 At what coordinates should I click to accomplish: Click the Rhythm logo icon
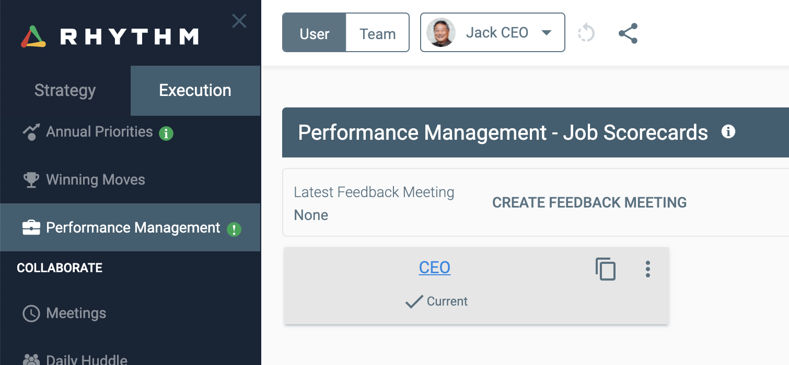(33, 37)
